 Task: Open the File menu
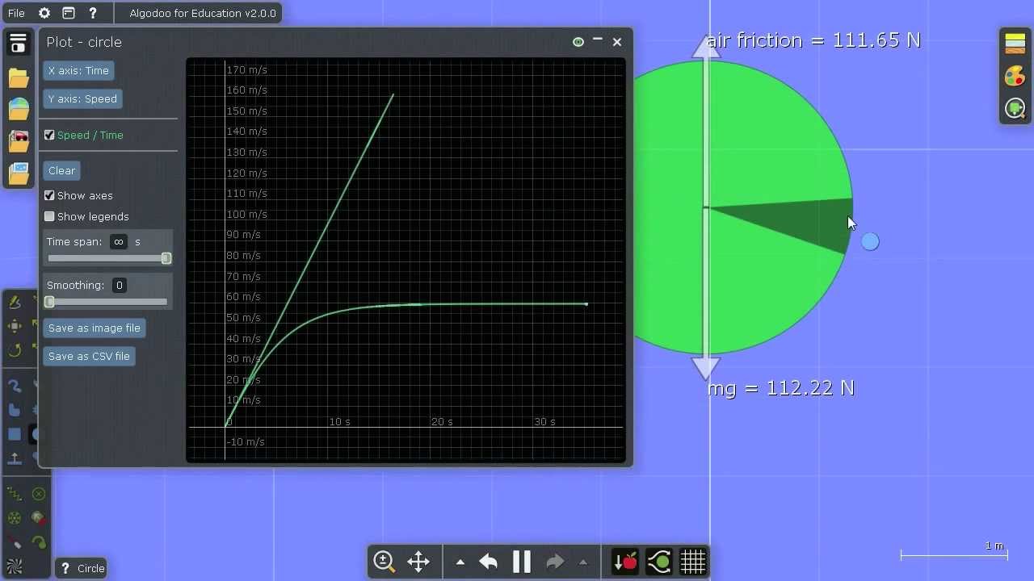tap(16, 13)
